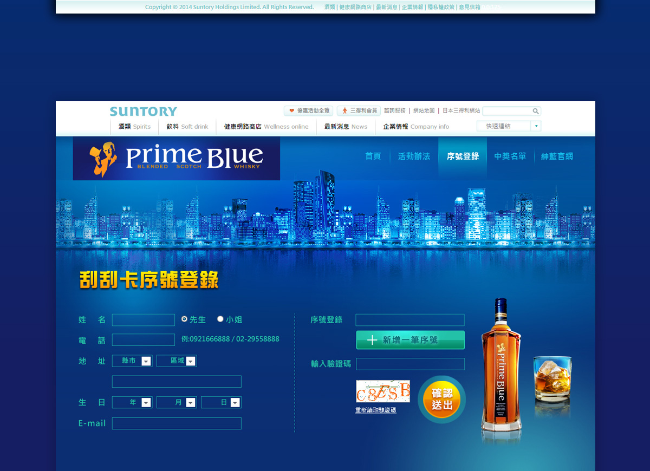Click the orange 確認送出 submit button

click(441, 400)
